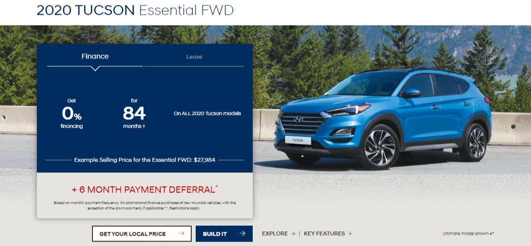Expand the Key Features section
The height and width of the screenshot is (246, 531).
pos(328,234)
